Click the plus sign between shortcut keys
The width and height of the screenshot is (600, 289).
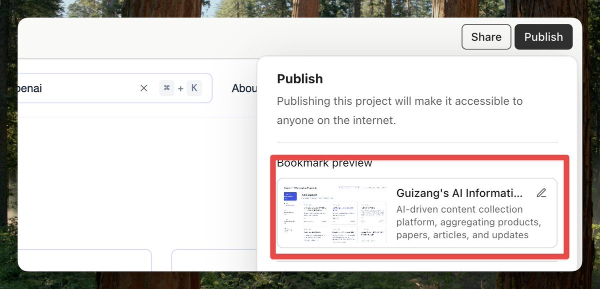tap(180, 89)
